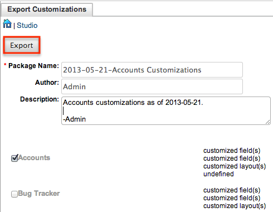Check the Bug Tracker module checkbox
273x212 pixels.
pos(14,194)
